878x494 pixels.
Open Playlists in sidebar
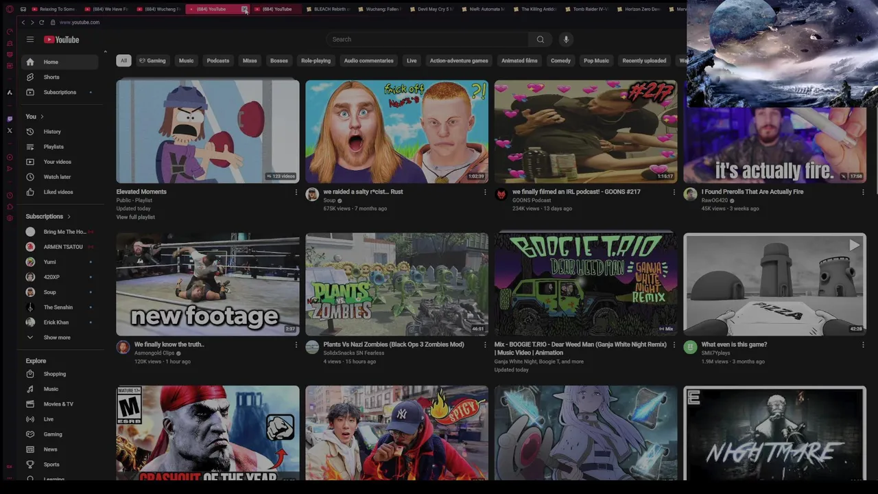point(60,147)
